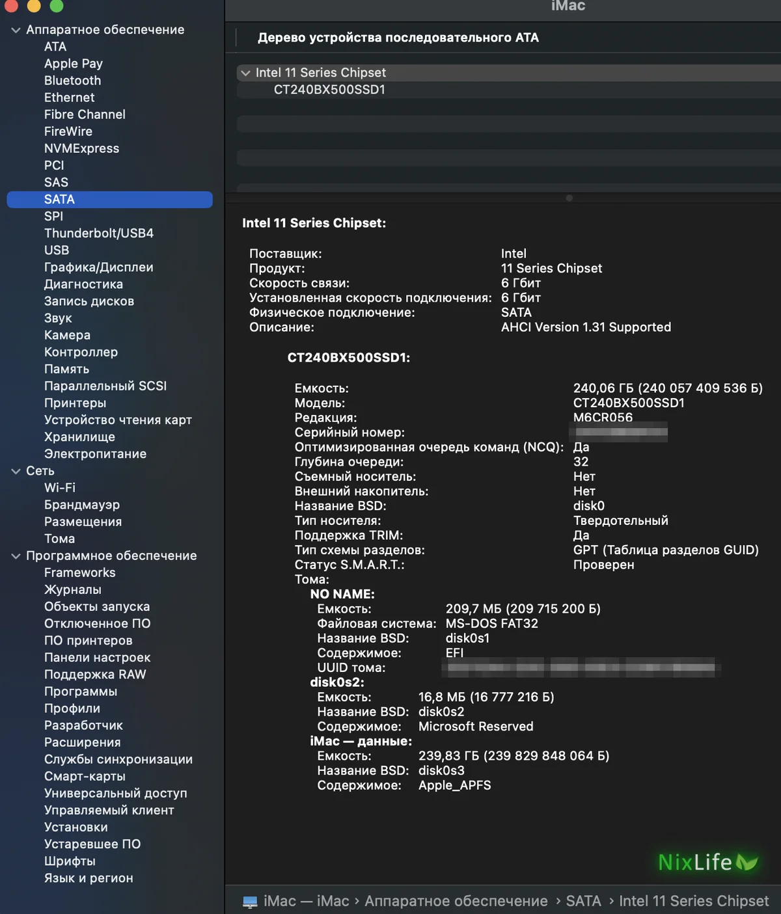Viewport: 781px width, 914px height.
Task: Select Язык и регион sidebar entry
Action: click(x=89, y=878)
